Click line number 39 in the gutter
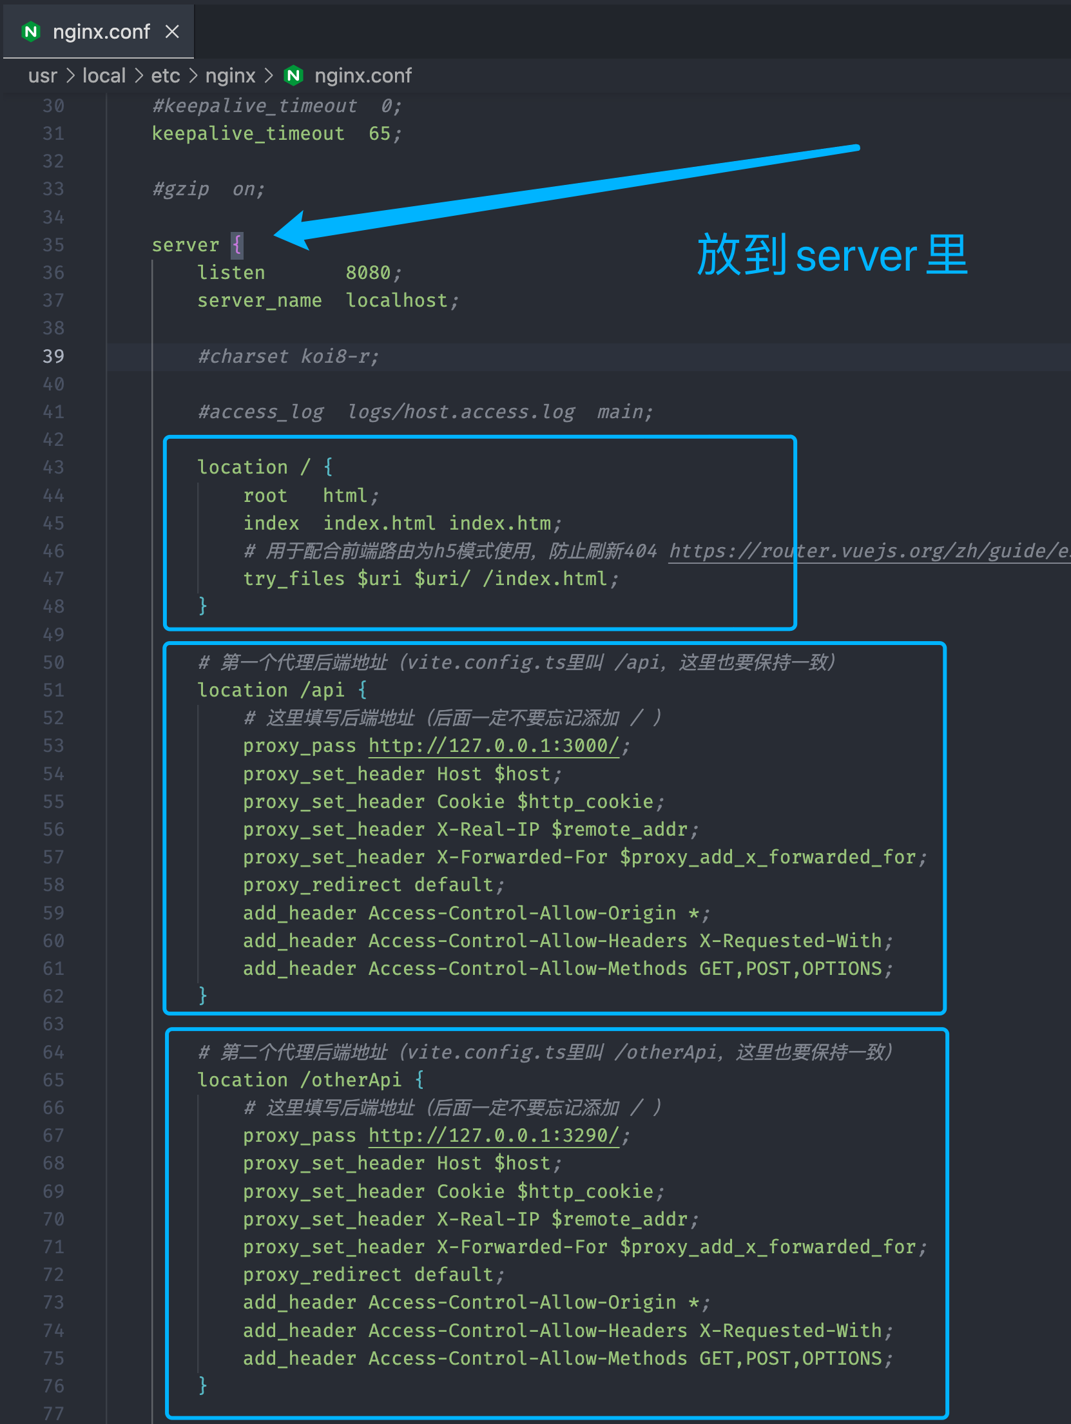 pos(53,356)
